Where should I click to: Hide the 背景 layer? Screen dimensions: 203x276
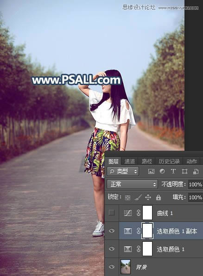pos(112,267)
